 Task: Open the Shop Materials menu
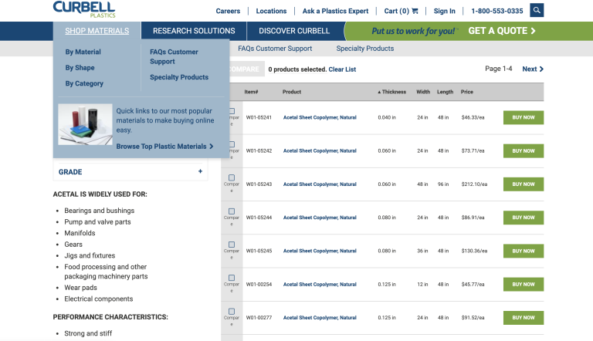click(97, 31)
